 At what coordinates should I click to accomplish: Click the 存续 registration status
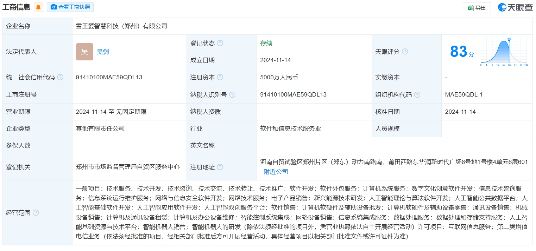click(x=266, y=43)
